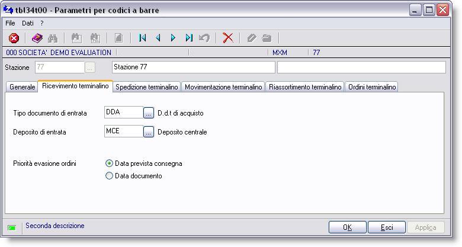Select Data documento radio button
Image resolution: width=462 pixels, height=247 pixels.
tap(109, 176)
